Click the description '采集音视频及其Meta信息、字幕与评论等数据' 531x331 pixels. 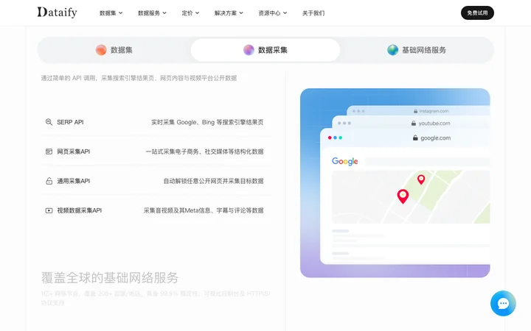click(204, 210)
